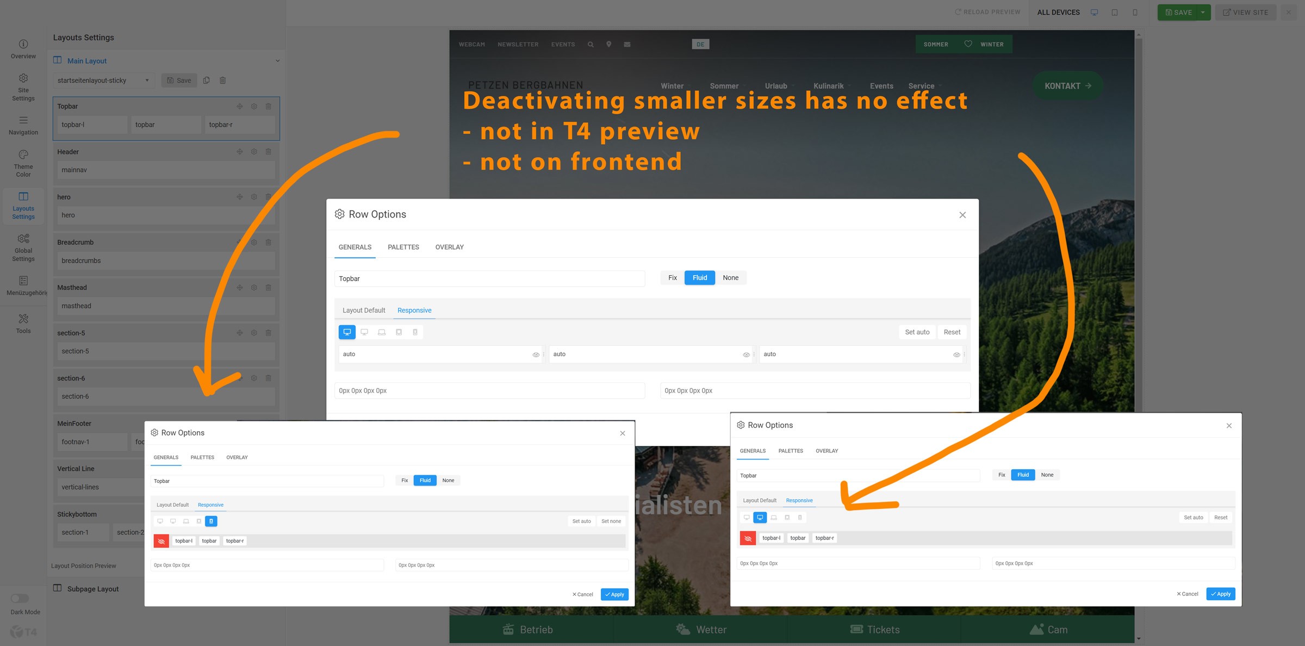Toggle eye visibility on third auto column

(x=956, y=355)
